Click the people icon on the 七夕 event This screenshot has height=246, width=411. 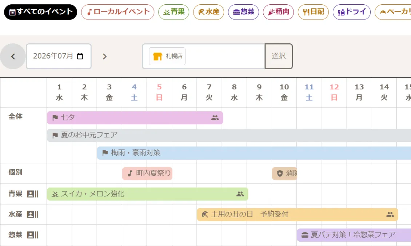(x=215, y=118)
